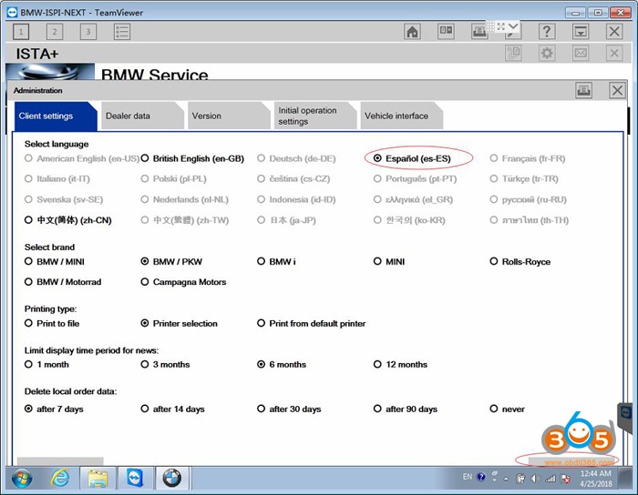Click the step 3 button in the toolbar
The height and width of the screenshot is (495, 638).
click(x=88, y=32)
